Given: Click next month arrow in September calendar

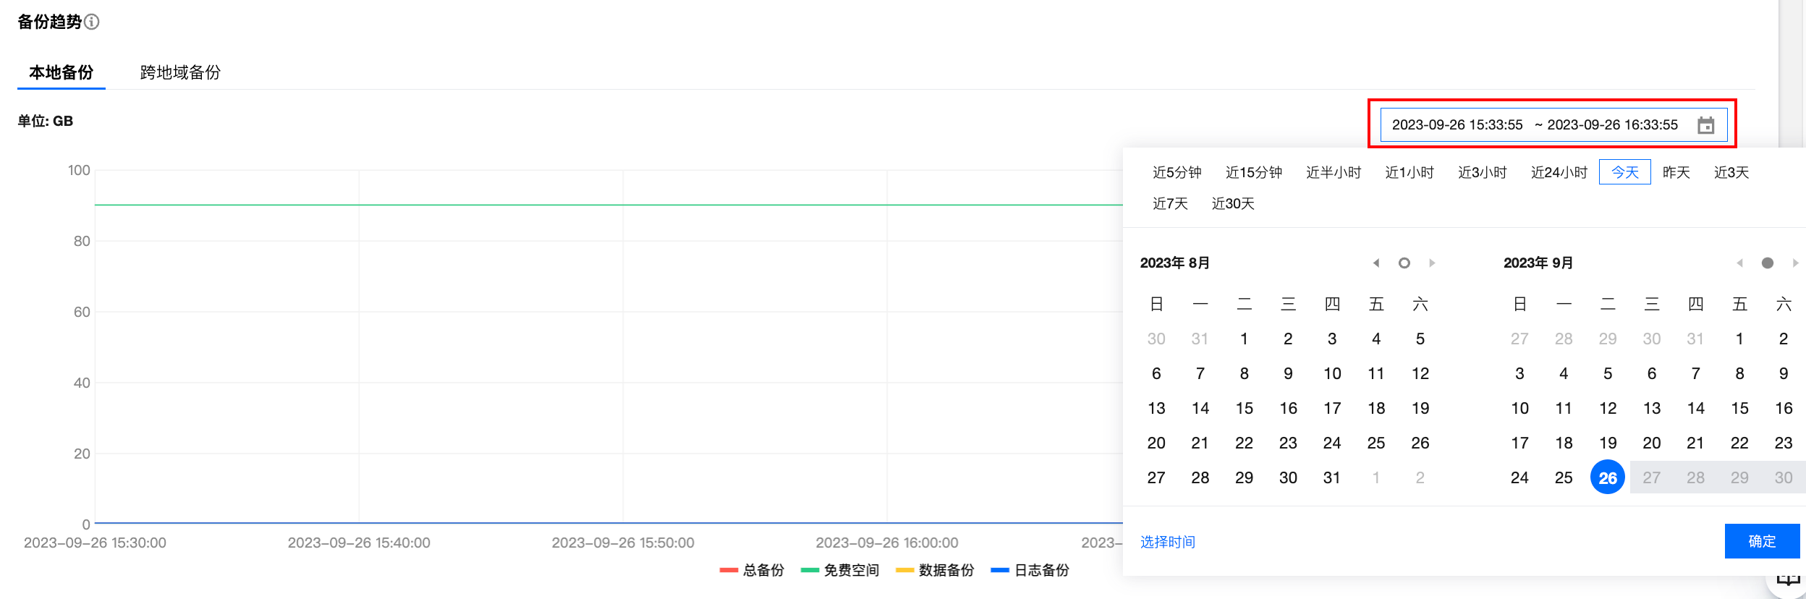Looking at the screenshot, I should coord(1795,263).
